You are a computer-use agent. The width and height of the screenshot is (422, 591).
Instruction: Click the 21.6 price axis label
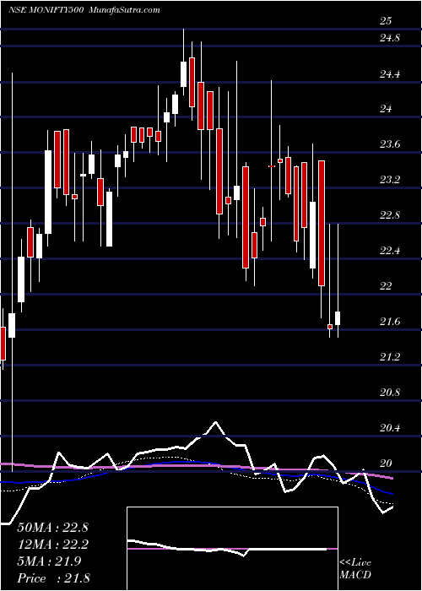click(389, 322)
